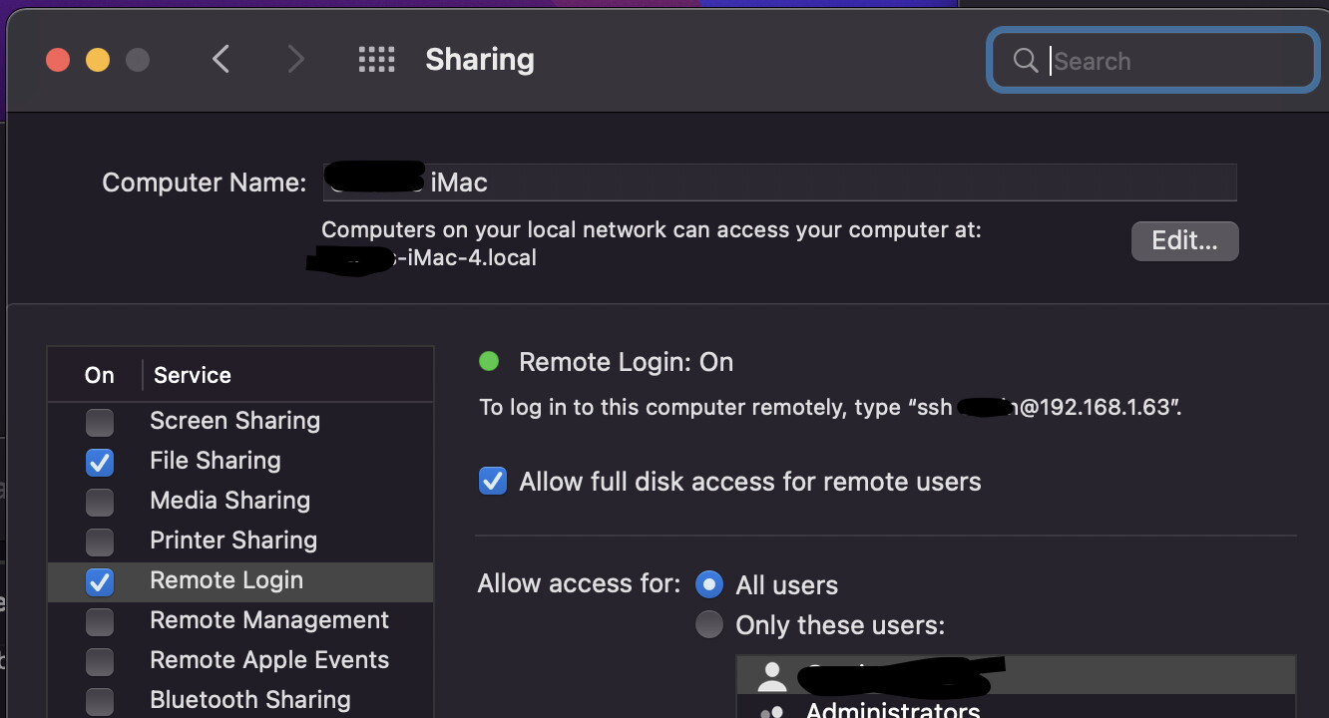This screenshot has width=1329, height=718.
Task: Choose the All users radio option
Action: [709, 584]
